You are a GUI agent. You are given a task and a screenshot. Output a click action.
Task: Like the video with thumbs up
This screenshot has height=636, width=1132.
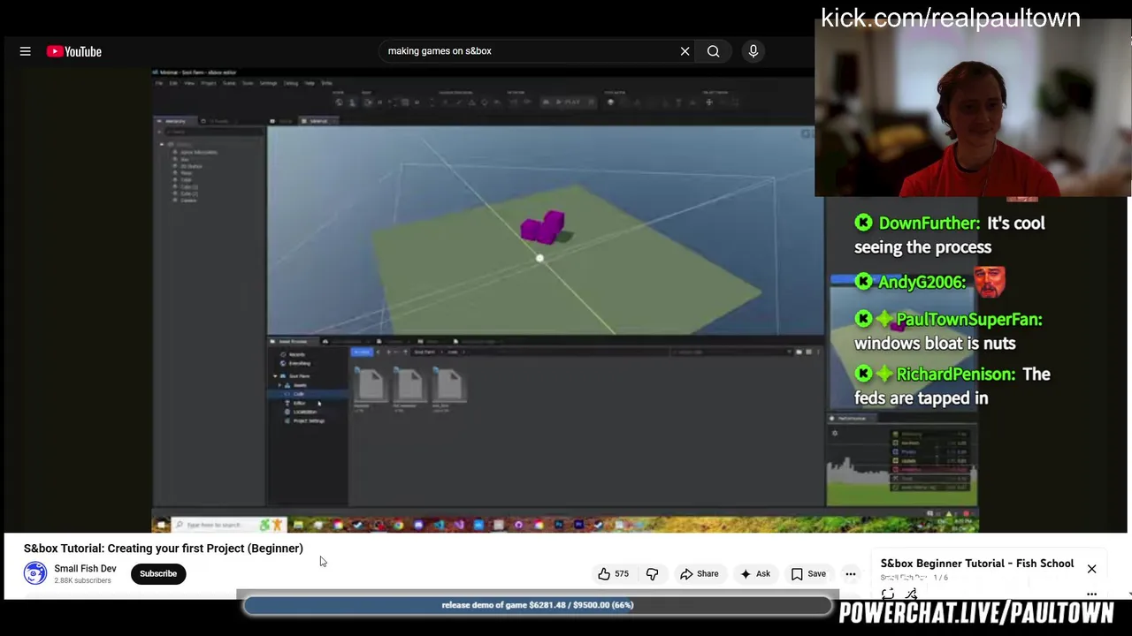click(613, 574)
